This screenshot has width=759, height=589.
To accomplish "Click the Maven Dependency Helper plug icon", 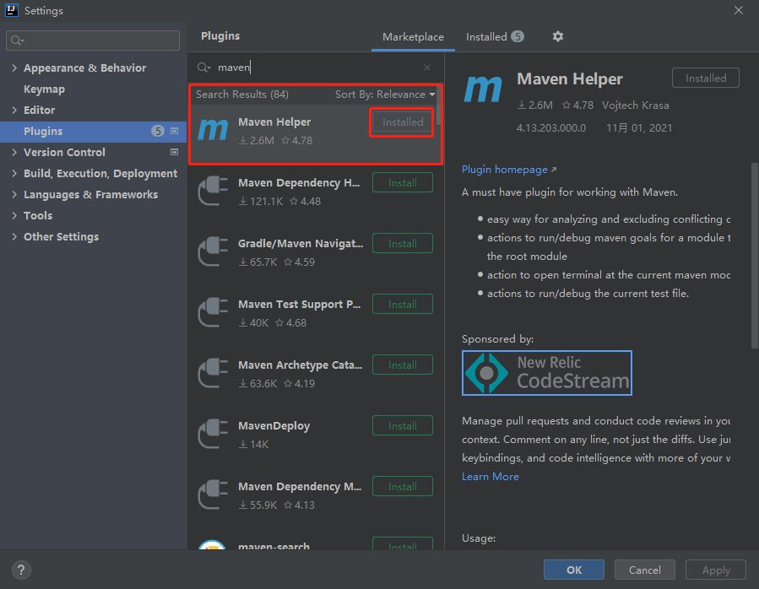I will coord(213,192).
